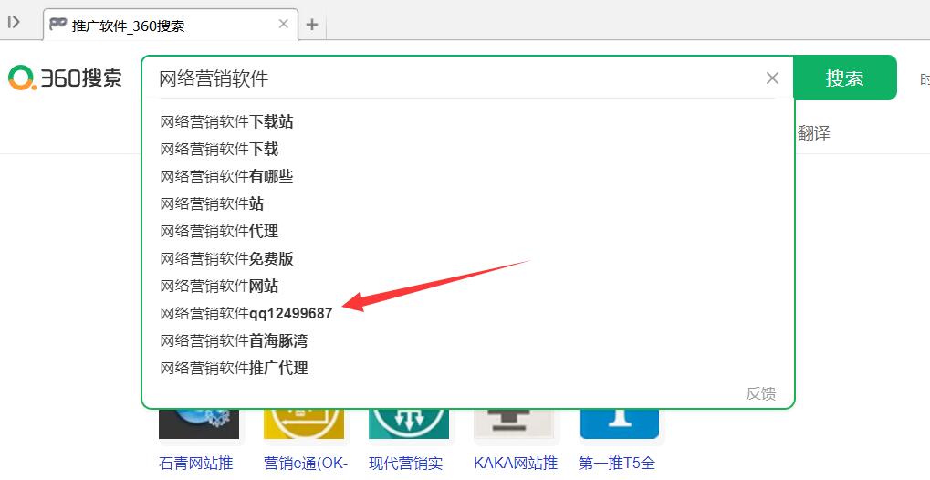The height and width of the screenshot is (480, 930).
Task: Choose the 网络营销软件有哪些 suggestion
Action: (x=226, y=176)
